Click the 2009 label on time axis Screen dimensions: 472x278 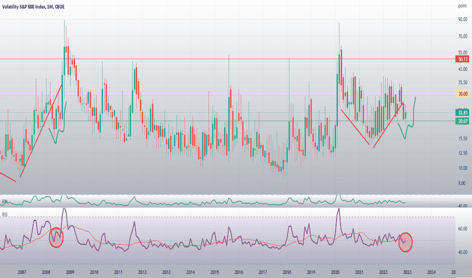coord(70,272)
